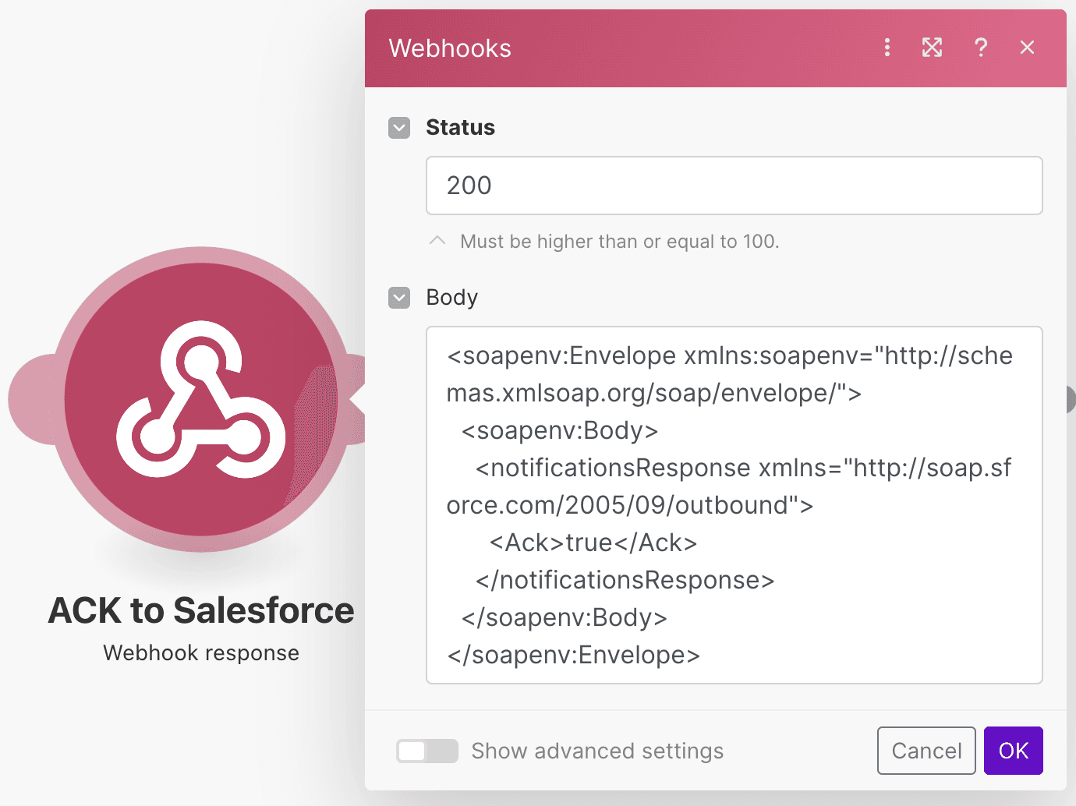Expand the Webhooks dialog to fullscreen
The image size is (1076, 806).
pos(932,48)
